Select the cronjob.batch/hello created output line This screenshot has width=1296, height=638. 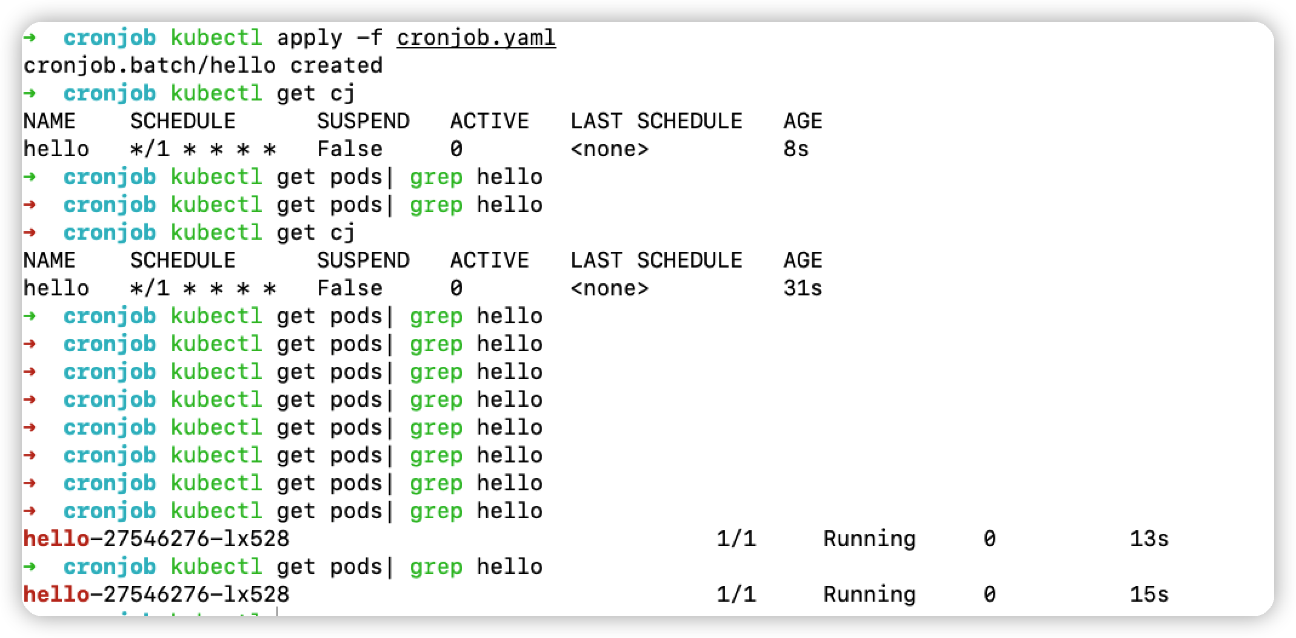coord(203,65)
